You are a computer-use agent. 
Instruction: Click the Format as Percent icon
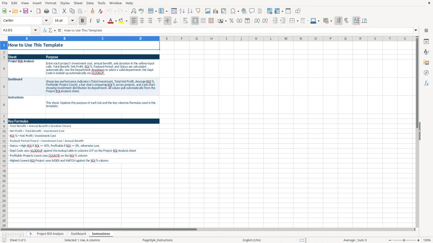[231, 21]
